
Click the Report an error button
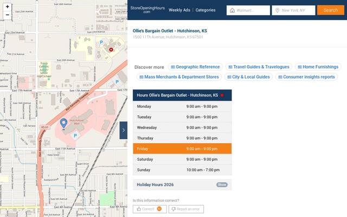coord(186,209)
